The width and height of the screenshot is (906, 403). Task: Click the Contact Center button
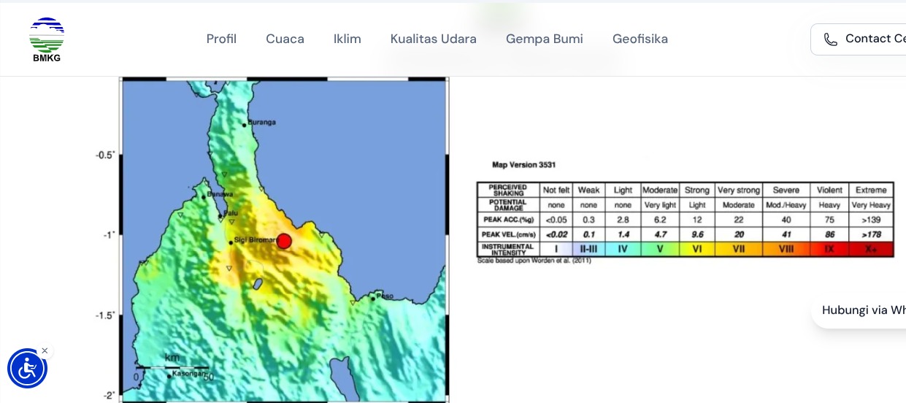click(x=859, y=39)
